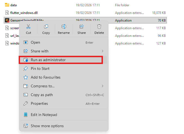The width and height of the screenshot is (184, 134).
Task: Click the Copy icon in context menu
Action: click(46, 26)
